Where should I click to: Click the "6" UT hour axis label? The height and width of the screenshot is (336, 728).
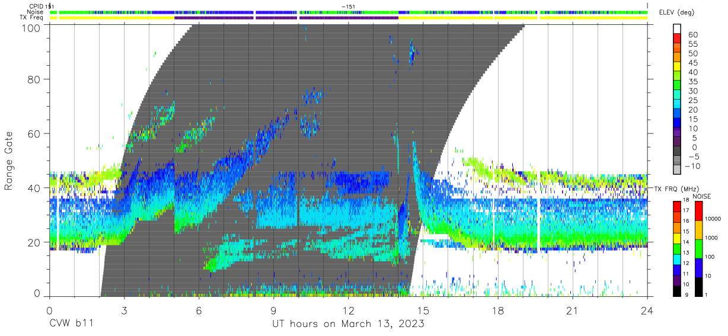199,311
